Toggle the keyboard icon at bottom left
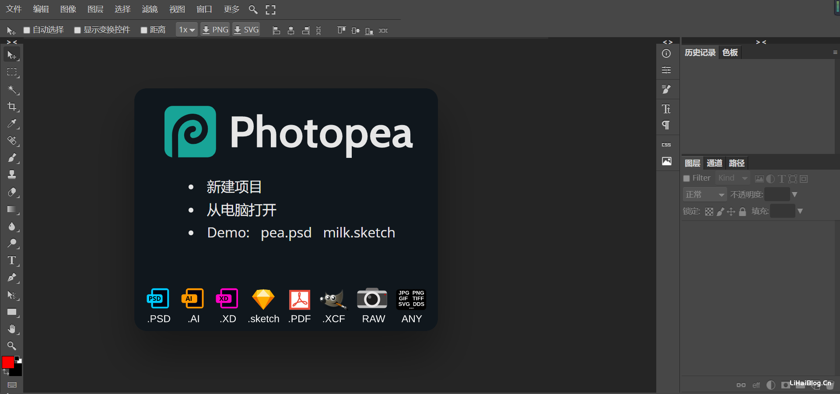Viewport: 840px width, 394px height. tap(12, 385)
